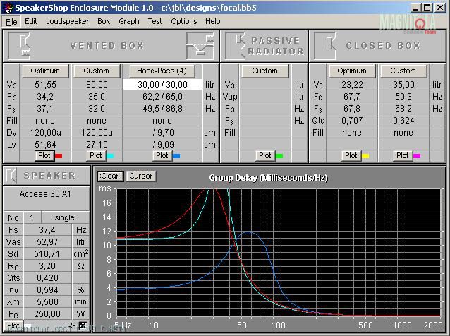
Task: Open the Help menu
Action: pyautogui.click(x=213, y=22)
